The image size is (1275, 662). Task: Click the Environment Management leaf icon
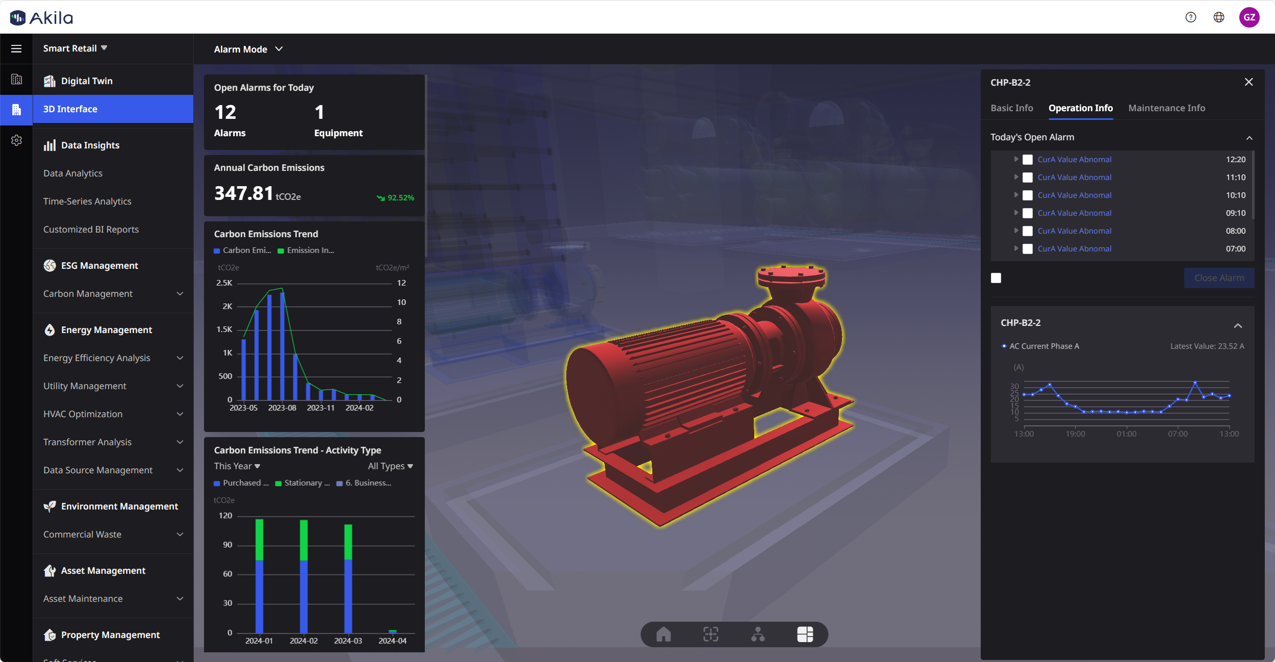coord(49,506)
